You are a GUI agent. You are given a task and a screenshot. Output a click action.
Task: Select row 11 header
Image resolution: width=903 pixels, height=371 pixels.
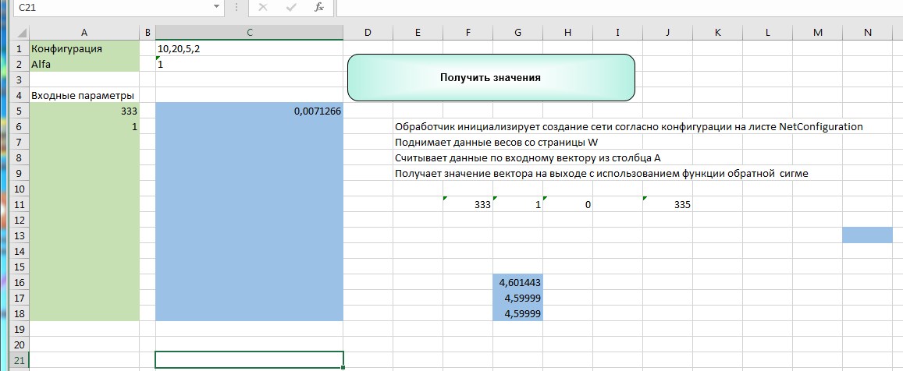20,204
